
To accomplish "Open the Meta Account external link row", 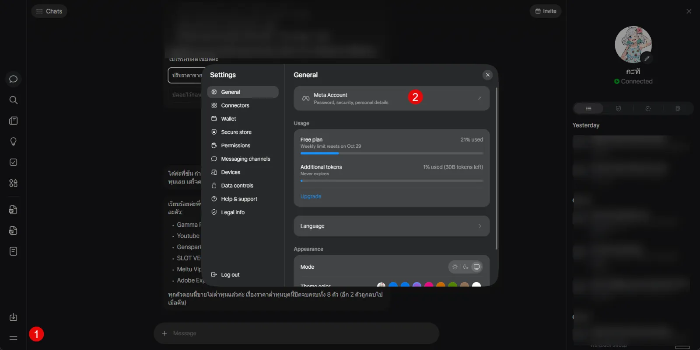I will pos(392,98).
